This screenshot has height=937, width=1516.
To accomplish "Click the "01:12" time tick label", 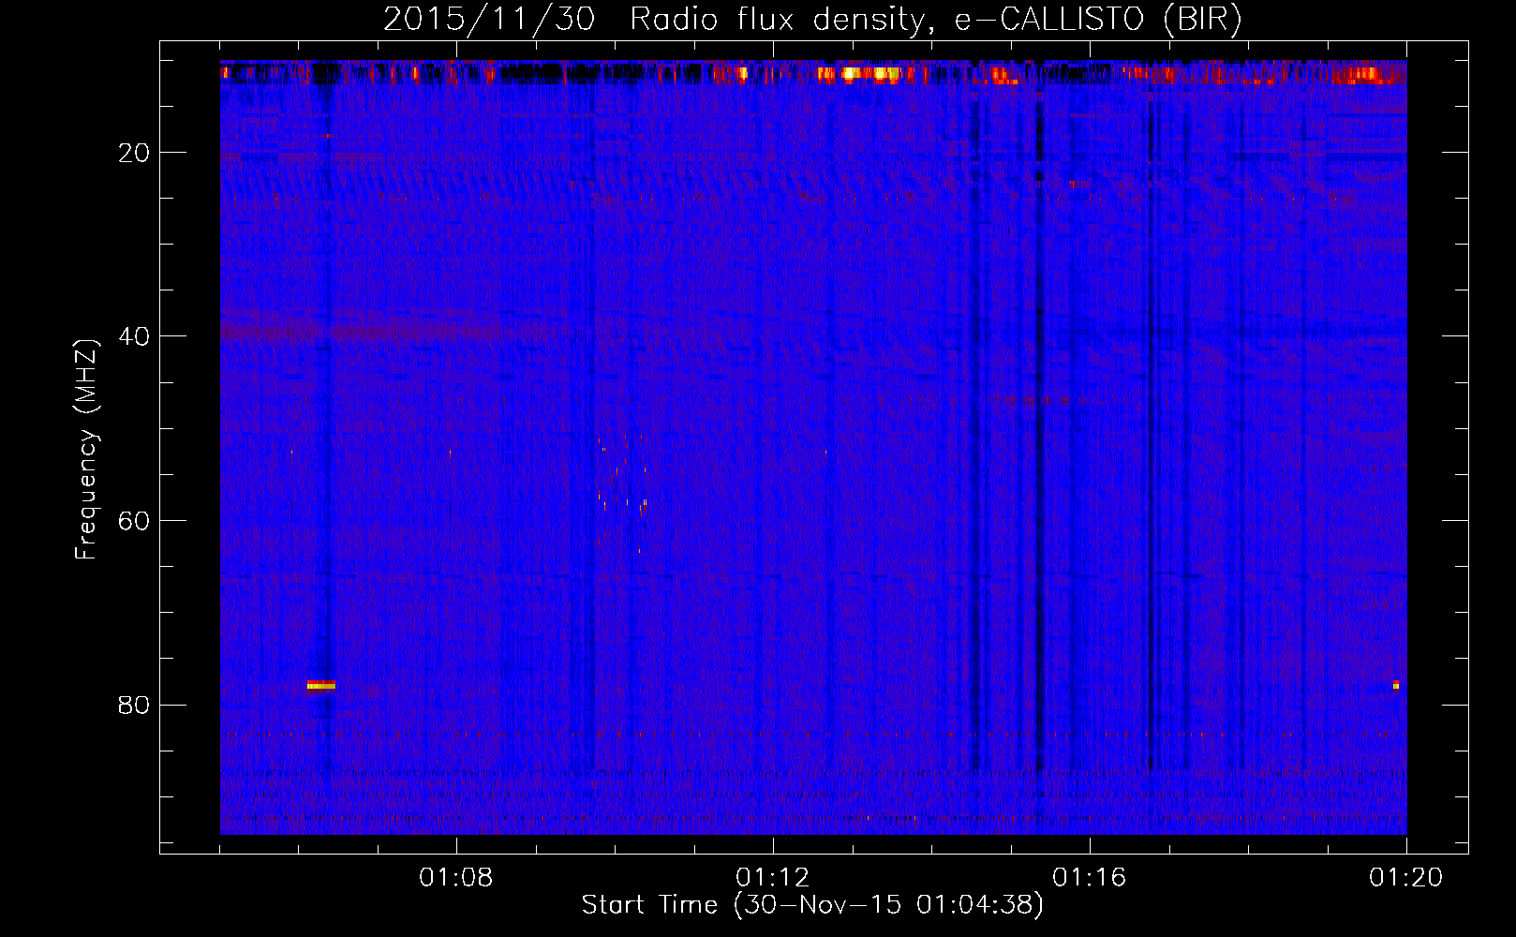I will point(773,878).
